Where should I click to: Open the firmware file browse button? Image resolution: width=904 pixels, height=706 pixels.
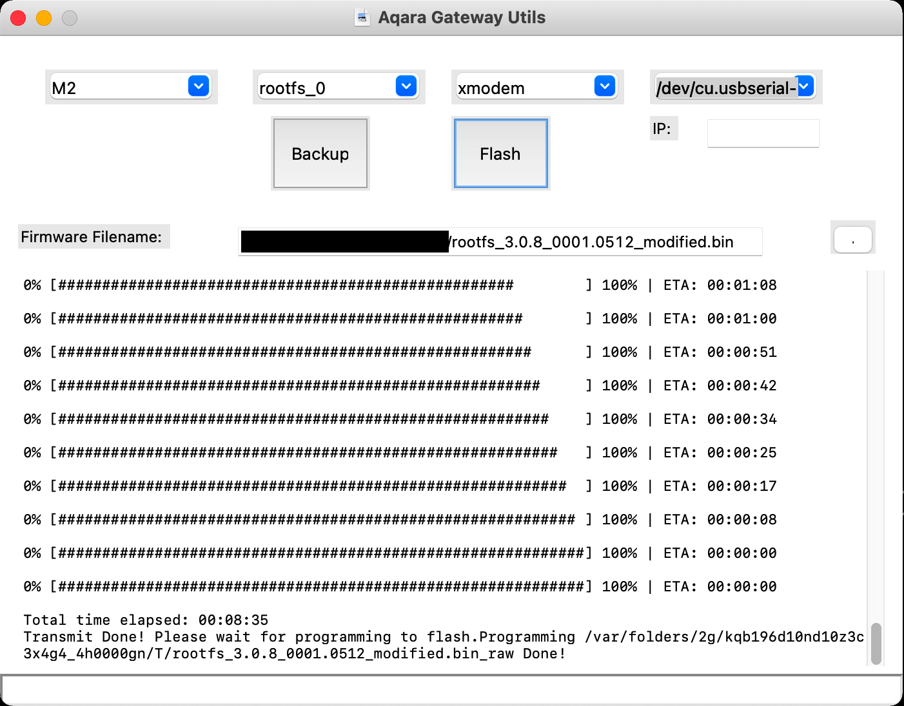point(852,240)
